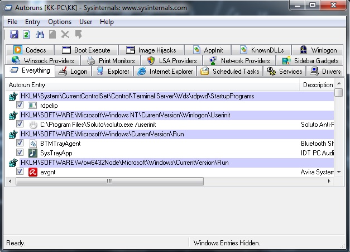Image resolution: width=350 pixels, height=252 pixels.
Task: Click the 'IDT PC Audi' description cell
Action: click(x=317, y=153)
